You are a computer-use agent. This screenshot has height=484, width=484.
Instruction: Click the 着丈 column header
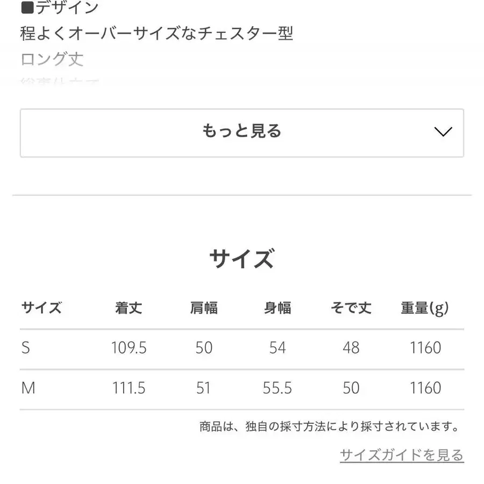[129, 308]
